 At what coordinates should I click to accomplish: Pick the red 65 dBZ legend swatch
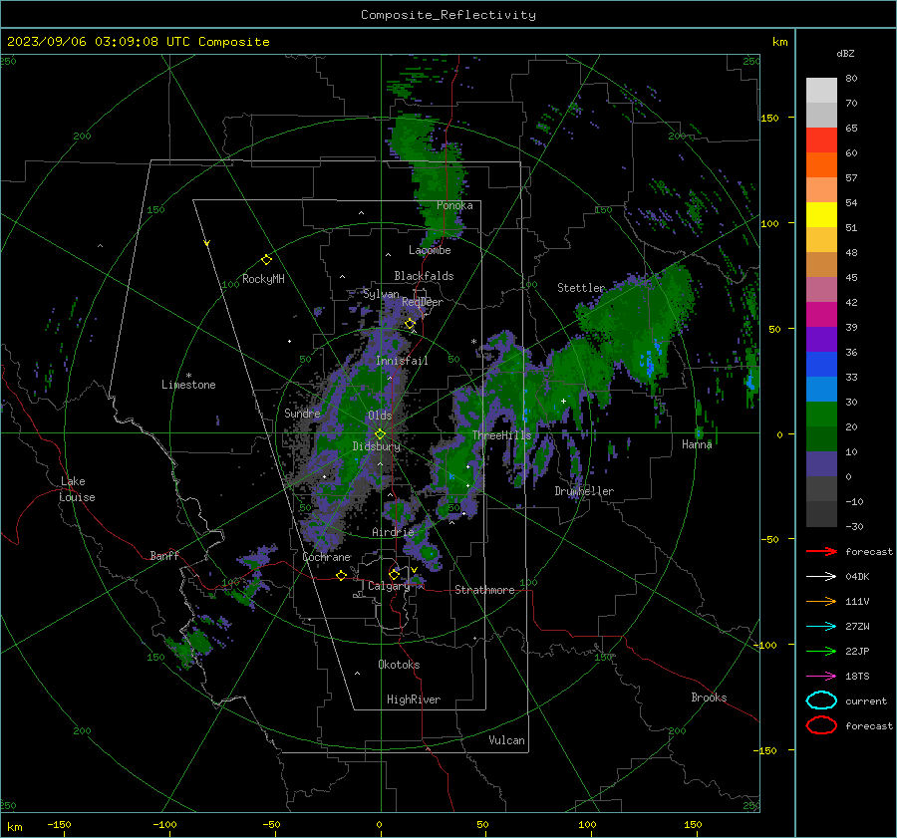coord(821,140)
